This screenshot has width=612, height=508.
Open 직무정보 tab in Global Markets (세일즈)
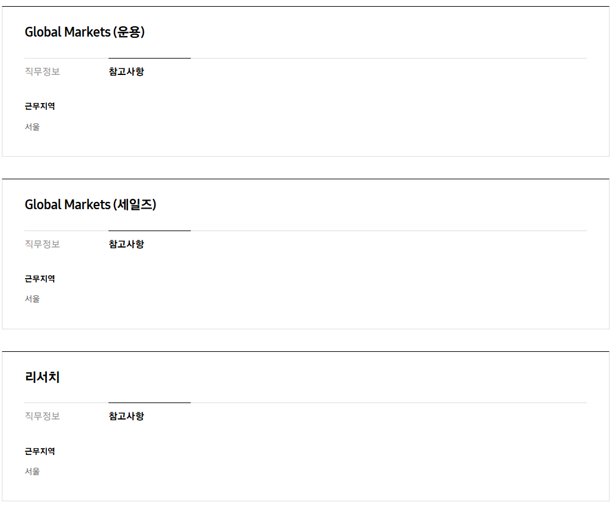[x=42, y=244]
